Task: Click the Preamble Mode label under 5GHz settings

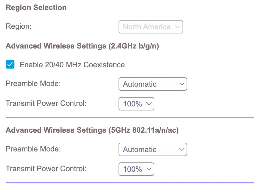Action: pyautogui.click(x=33, y=149)
